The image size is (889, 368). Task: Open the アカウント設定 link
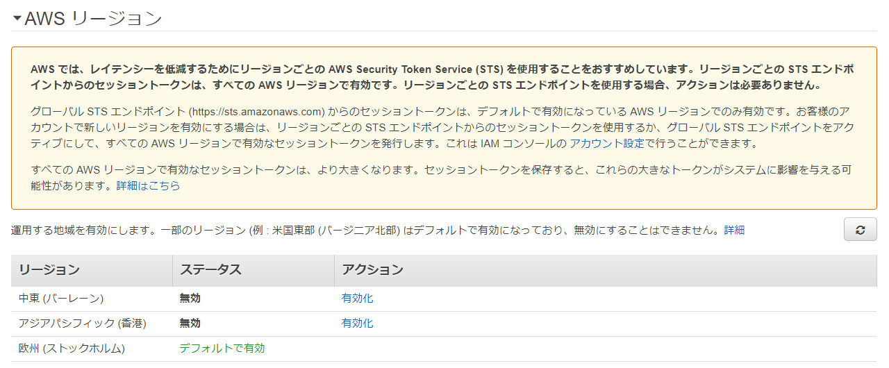[606, 144]
